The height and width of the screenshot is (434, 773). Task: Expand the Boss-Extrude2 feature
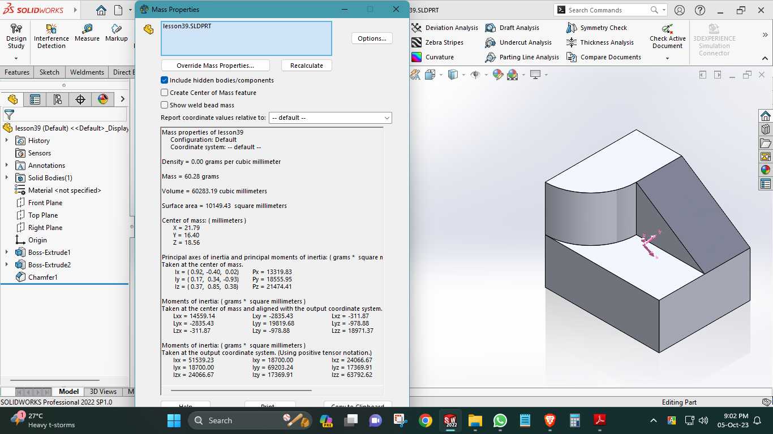tap(7, 265)
